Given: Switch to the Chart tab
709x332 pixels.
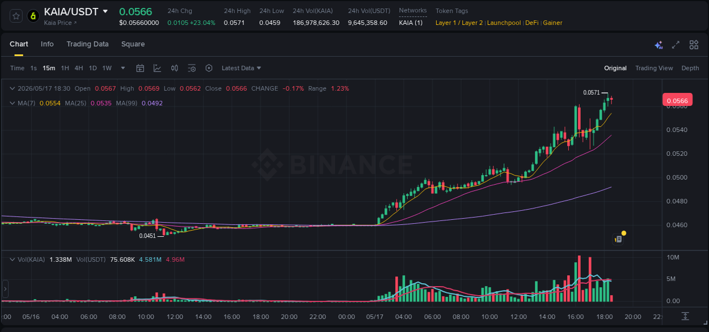Looking at the screenshot, I should pyautogui.click(x=19, y=44).
